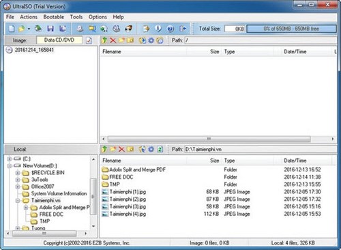Click the local tree scroll down arrow

93,226
